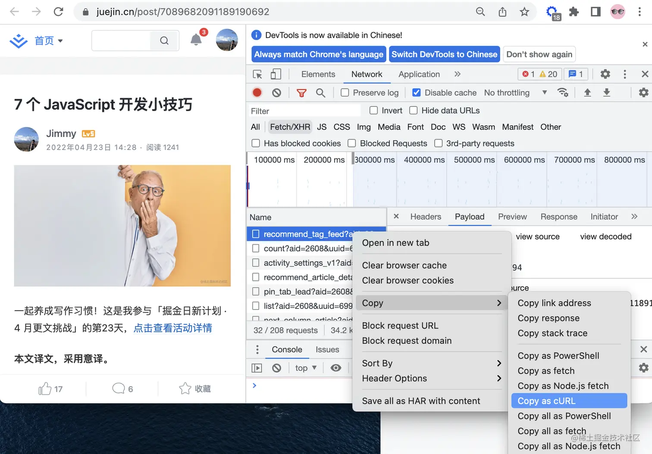Bookmark this page with the star icon
The width and height of the screenshot is (652, 454).
click(x=524, y=12)
